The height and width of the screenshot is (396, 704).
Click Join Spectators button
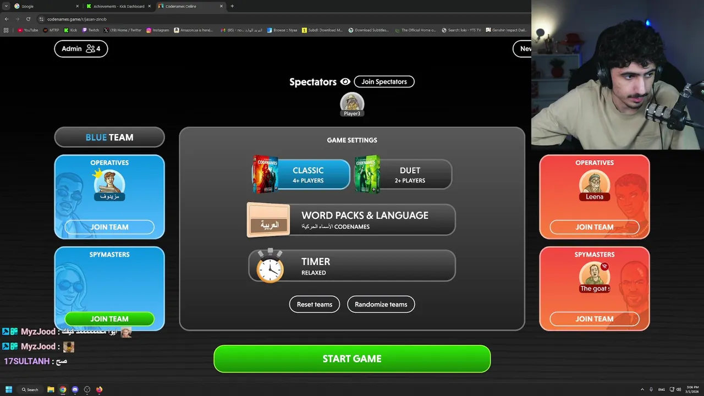pyautogui.click(x=384, y=81)
